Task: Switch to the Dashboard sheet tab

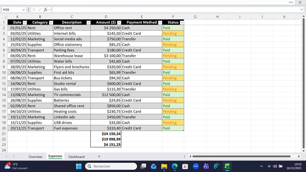Action: [x=76, y=157]
